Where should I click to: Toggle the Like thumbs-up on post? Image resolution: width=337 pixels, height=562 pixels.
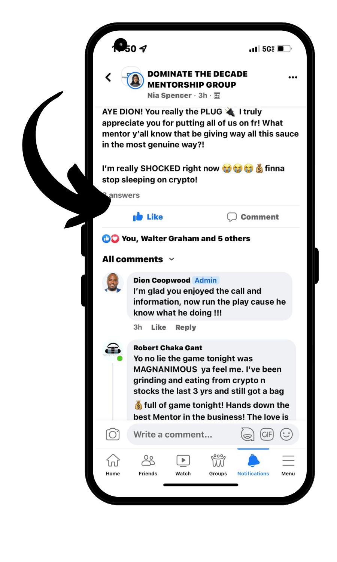pyautogui.click(x=148, y=217)
